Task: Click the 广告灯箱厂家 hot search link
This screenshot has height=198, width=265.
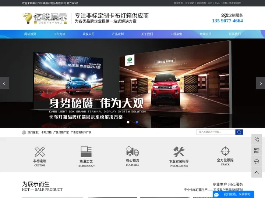Action: [x=61, y=132]
